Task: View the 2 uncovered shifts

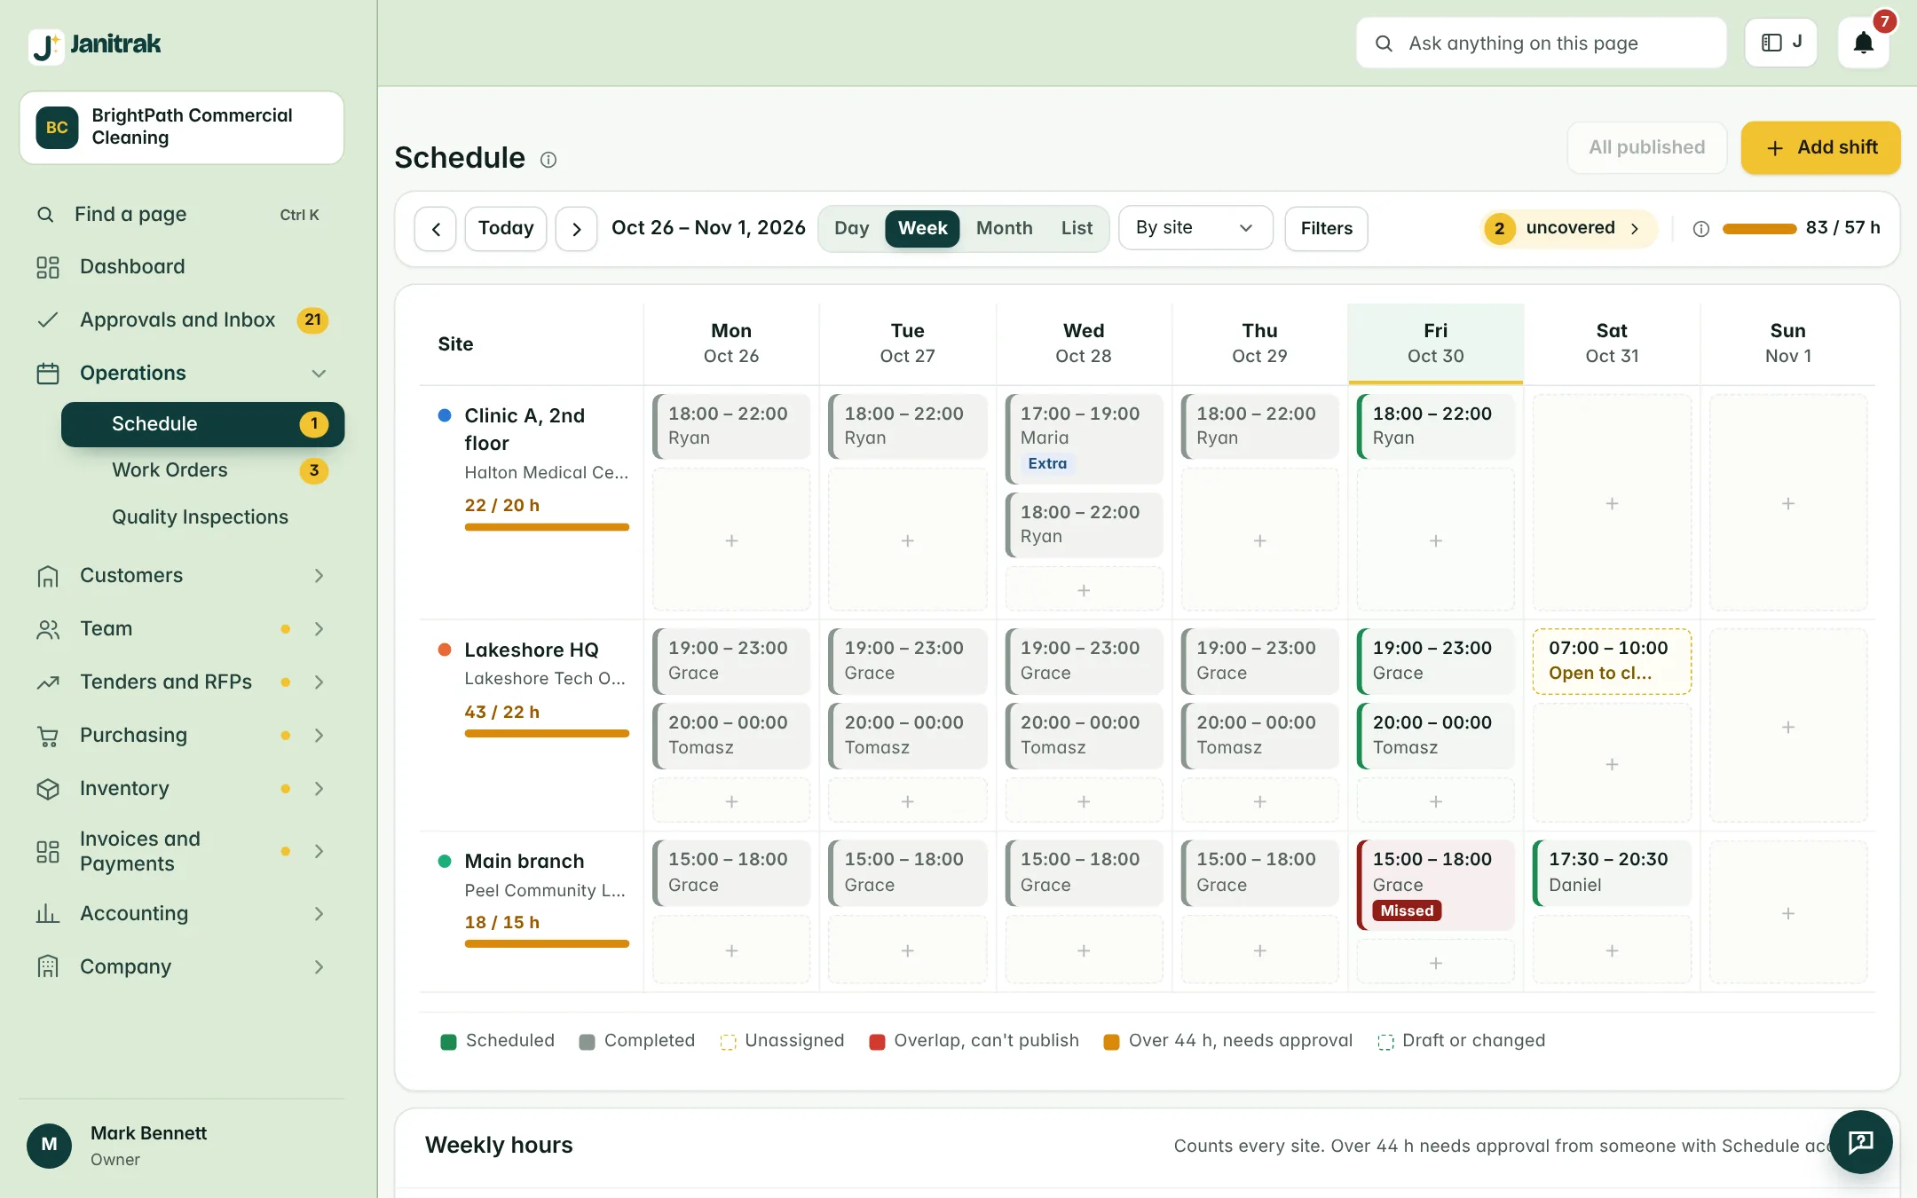Action: point(1568,229)
